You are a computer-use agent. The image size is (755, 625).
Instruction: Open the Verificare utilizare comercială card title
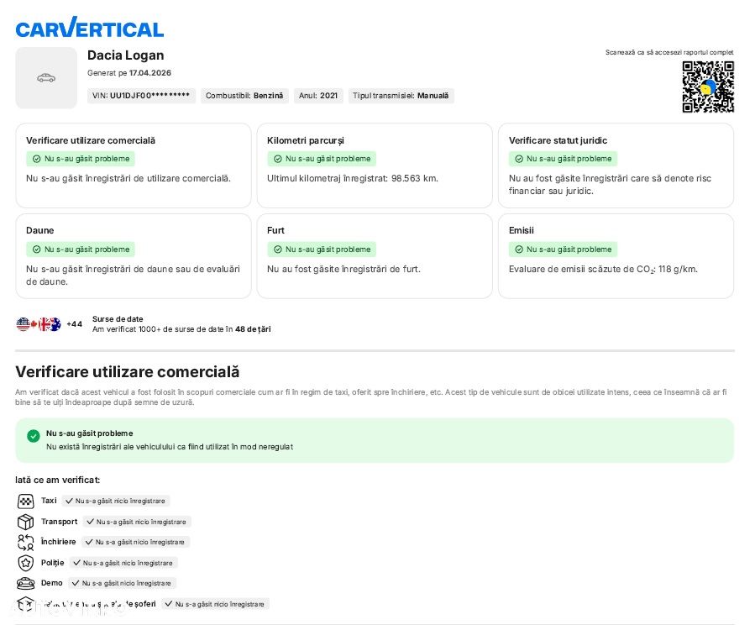tap(91, 140)
